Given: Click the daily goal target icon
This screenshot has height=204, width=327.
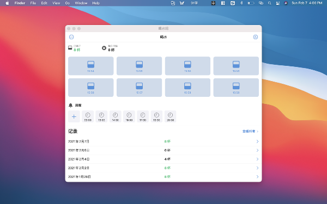Looking at the screenshot, I should pyautogui.click(x=104, y=48).
